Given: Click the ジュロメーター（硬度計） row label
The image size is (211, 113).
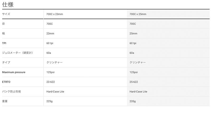Looking at the screenshot, I should [17, 53].
